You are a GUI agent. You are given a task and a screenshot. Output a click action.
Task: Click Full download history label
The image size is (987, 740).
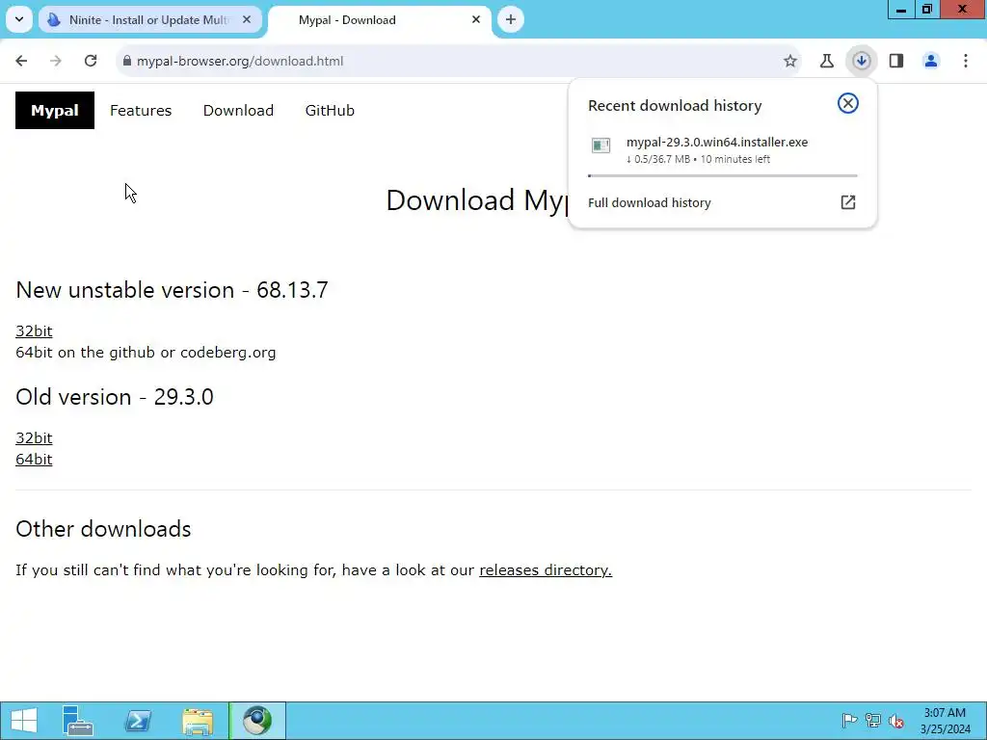pos(649,202)
